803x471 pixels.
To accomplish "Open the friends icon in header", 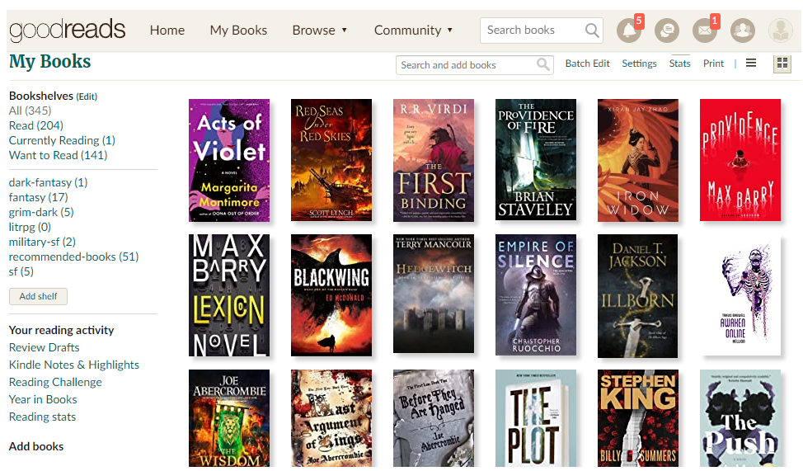I will coord(743,31).
